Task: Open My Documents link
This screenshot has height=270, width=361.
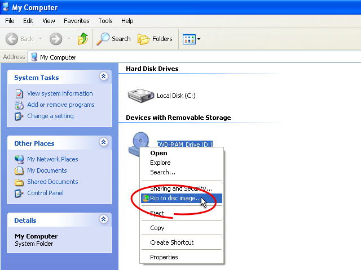Action: point(47,170)
